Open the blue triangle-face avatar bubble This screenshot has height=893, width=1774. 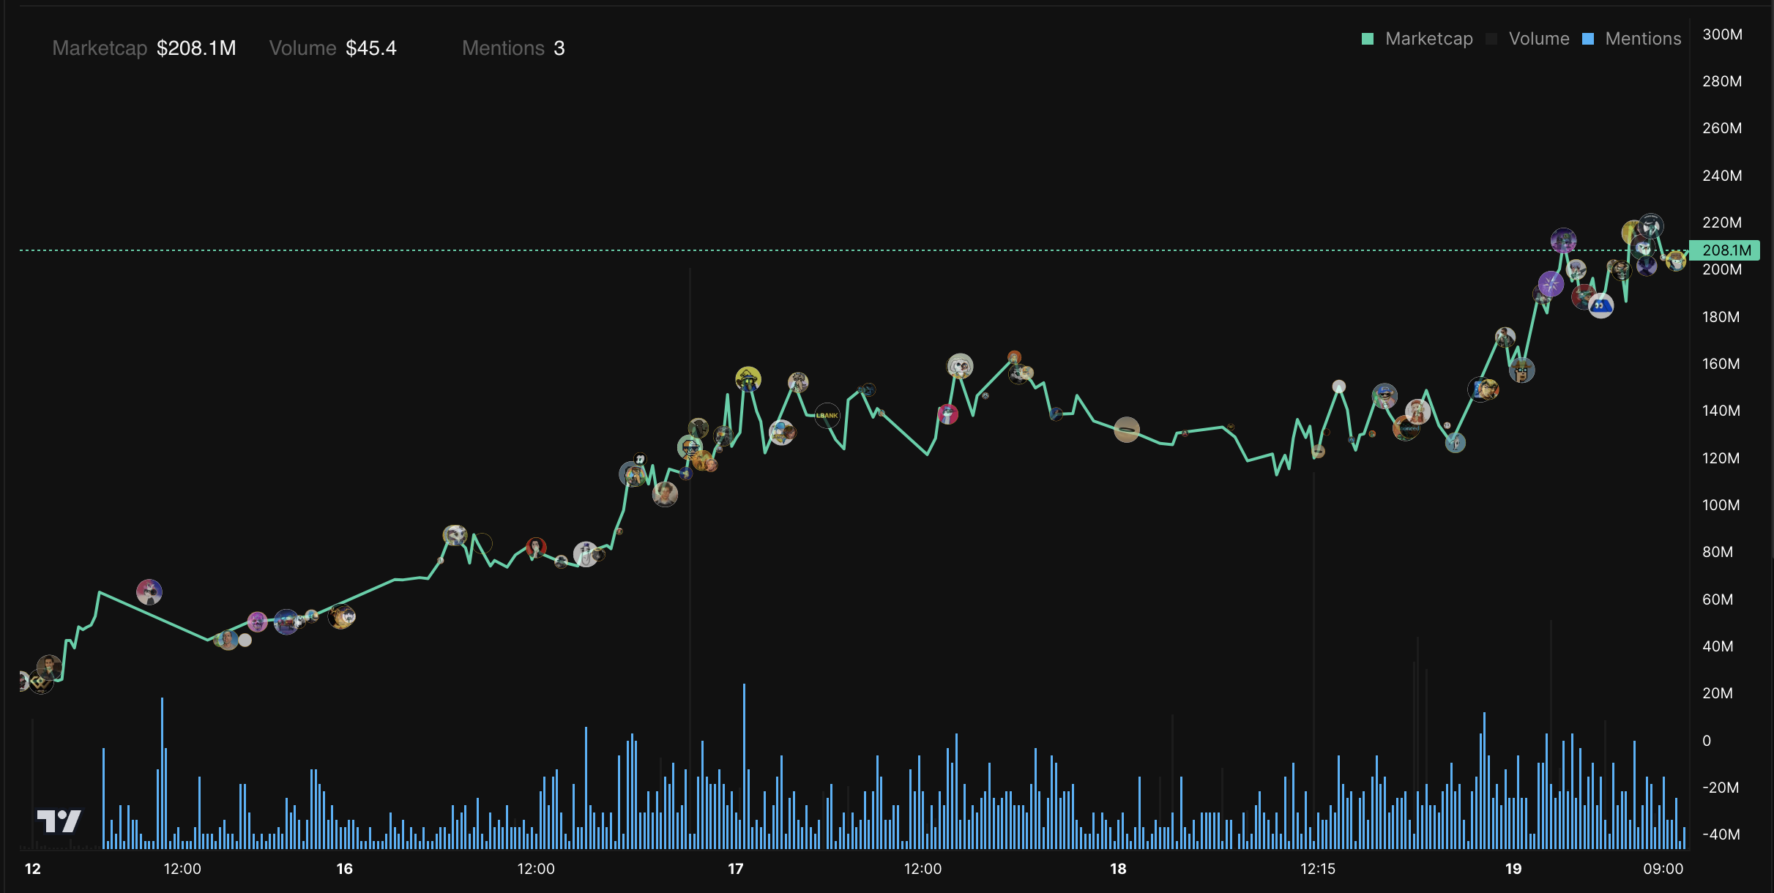point(1602,304)
